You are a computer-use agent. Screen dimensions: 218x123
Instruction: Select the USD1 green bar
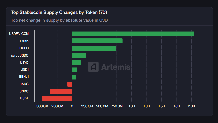pos(75,70)
